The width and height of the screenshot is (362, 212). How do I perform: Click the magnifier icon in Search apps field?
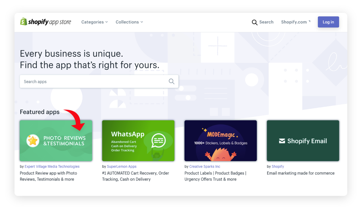pyautogui.click(x=171, y=81)
